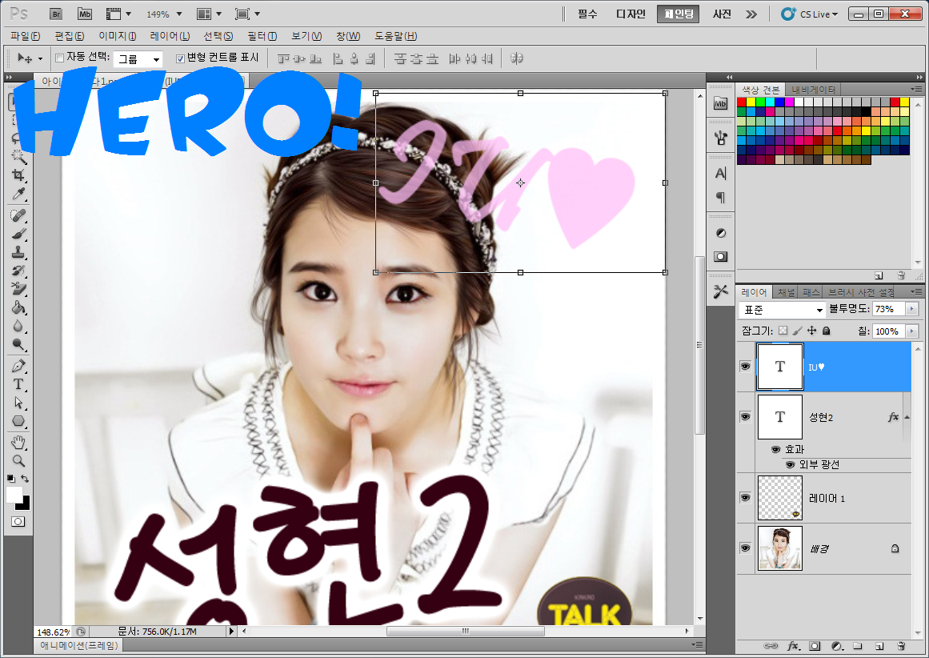Open CS Live menu button
Image resolution: width=929 pixels, height=658 pixels.
pos(809,14)
